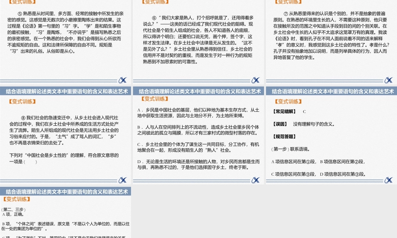The image size is (397, 238).
Task: Click the line "(第一步)联系语境。"
Action: click(x=291, y=149)
